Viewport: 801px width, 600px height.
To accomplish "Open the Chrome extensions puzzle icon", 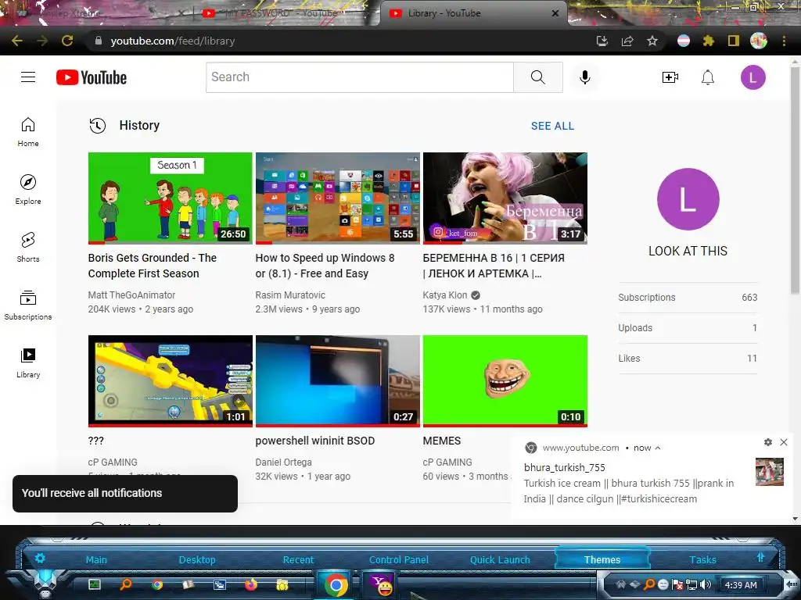I will (x=708, y=41).
